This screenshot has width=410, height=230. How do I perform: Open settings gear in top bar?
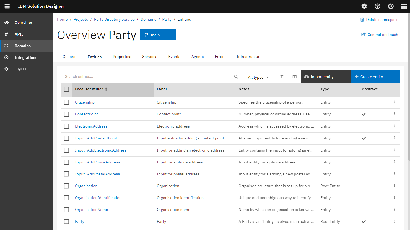[364, 6]
